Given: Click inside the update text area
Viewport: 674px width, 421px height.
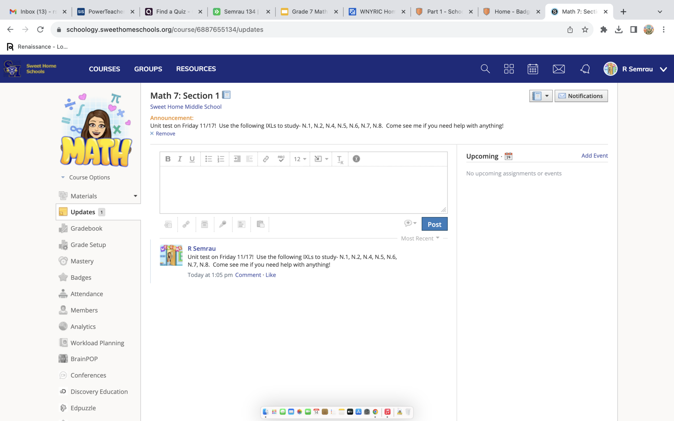Looking at the screenshot, I should point(303,190).
